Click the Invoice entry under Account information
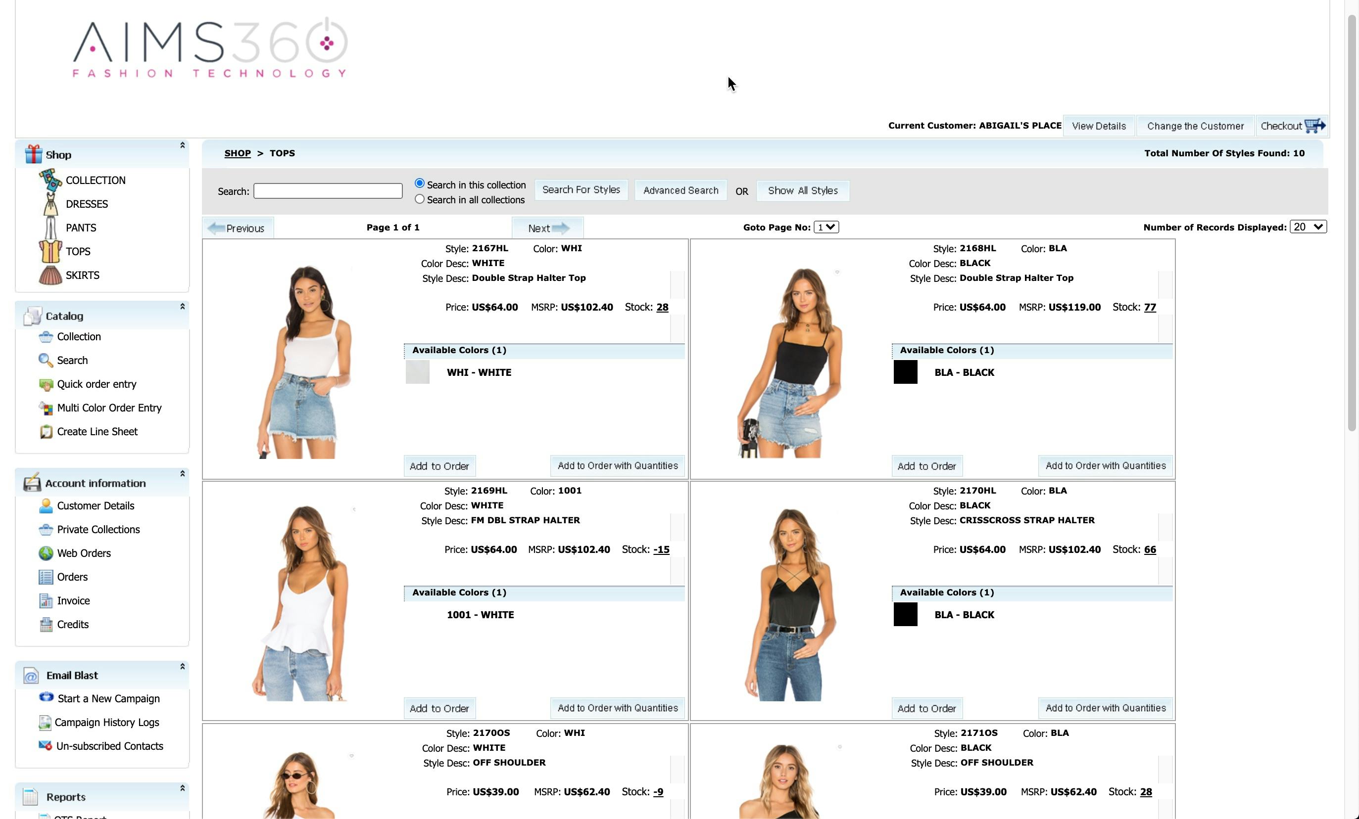 coord(73,600)
